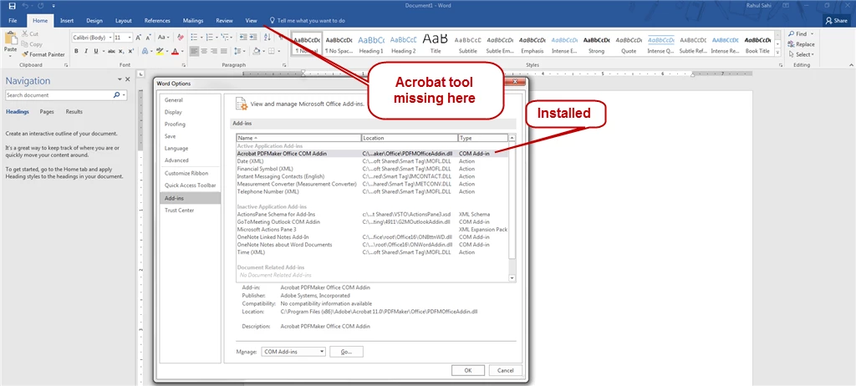Screen dimensions: 856x386
Task: Select Quick Access Toolbar options category
Action: pyautogui.click(x=190, y=185)
